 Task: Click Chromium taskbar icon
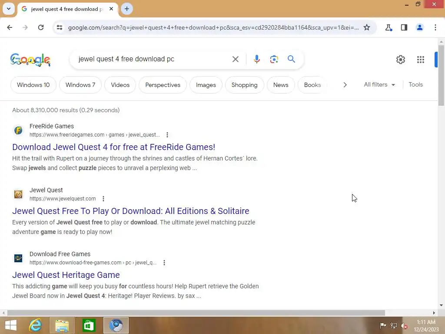coord(116,325)
